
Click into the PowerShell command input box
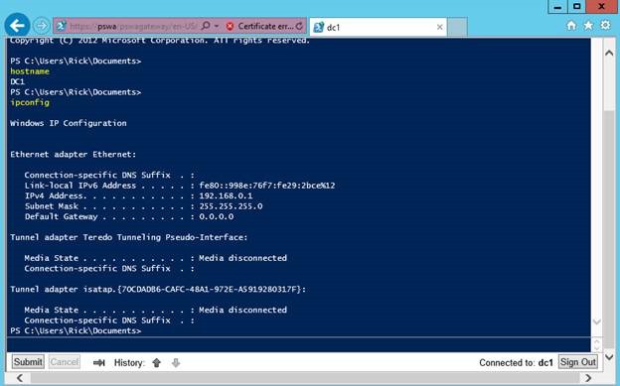tap(298, 344)
